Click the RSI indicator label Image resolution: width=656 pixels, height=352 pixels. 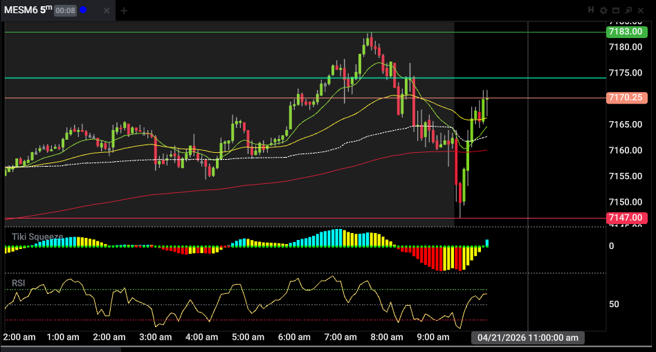point(19,283)
